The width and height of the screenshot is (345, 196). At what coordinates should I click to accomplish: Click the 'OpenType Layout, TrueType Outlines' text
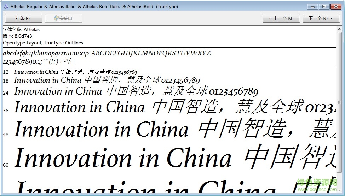(43, 43)
